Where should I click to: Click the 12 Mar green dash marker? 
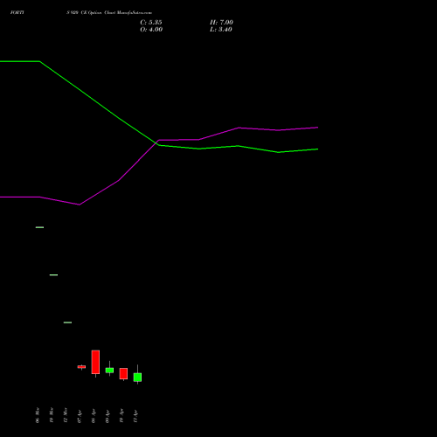(x=67, y=323)
